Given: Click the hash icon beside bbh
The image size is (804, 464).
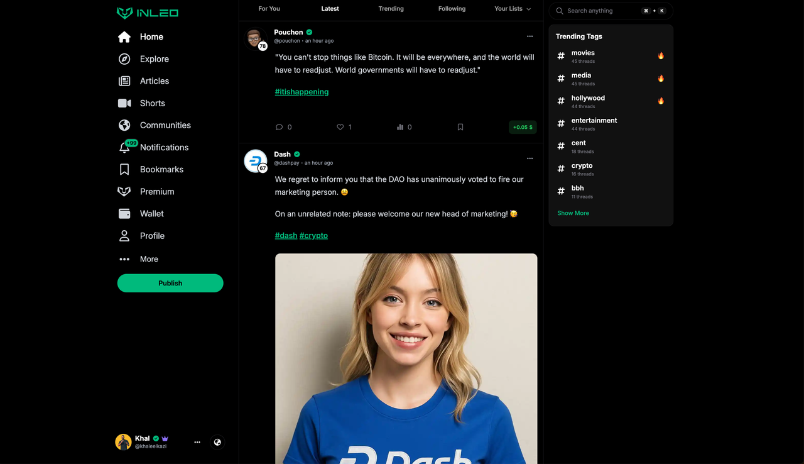Looking at the screenshot, I should [x=561, y=191].
